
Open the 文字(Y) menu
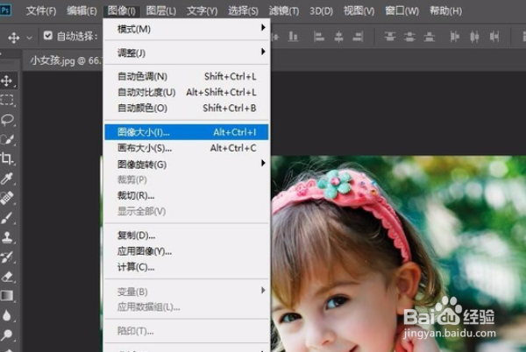202,11
